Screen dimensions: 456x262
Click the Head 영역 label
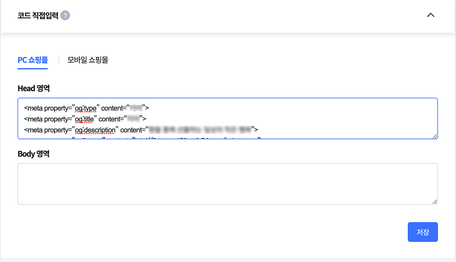pyautogui.click(x=34, y=88)
